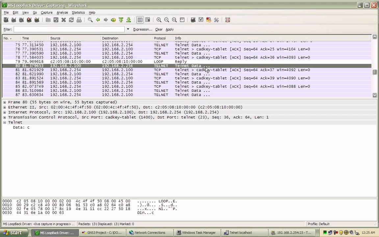Jump to the first packet
The image size is (379, 237).
point(121,20)
